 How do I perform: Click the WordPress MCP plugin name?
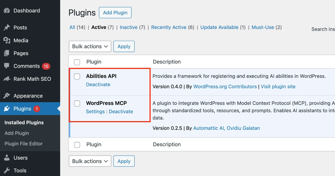[106, 103]
